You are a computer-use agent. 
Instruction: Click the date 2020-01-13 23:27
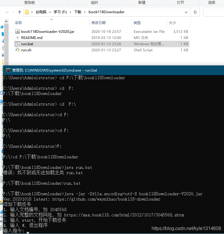(106, 50)
